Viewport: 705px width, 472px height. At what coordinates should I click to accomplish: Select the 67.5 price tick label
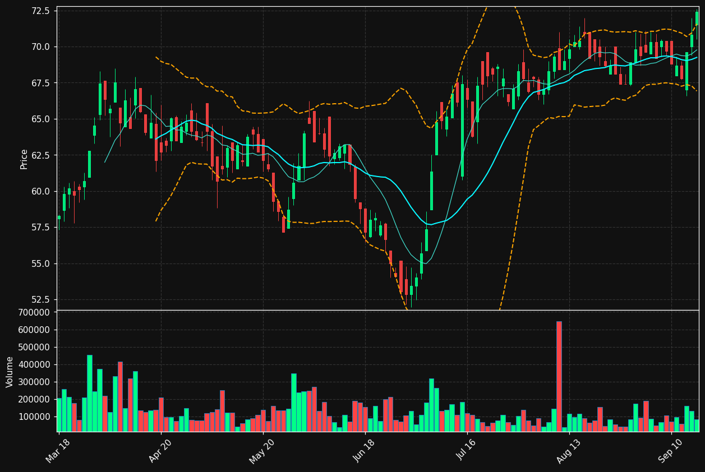click(x=40, y=83)
